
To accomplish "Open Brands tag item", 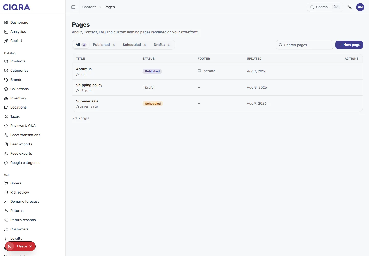I will [x=33, y=80].
